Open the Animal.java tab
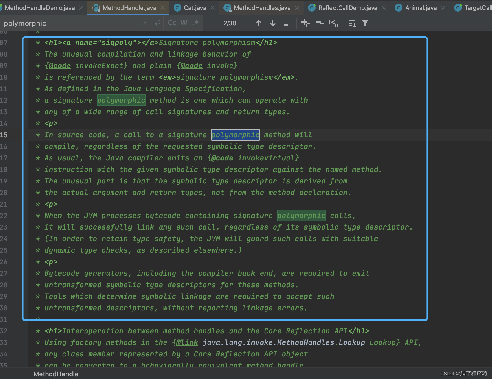 coord(421,8)
